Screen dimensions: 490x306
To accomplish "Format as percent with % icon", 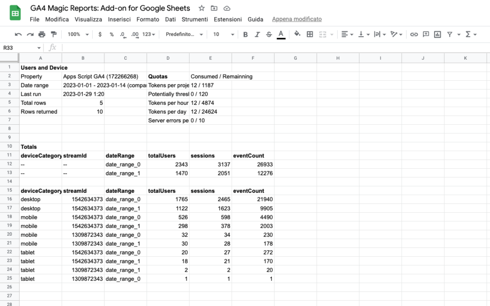I will click(x=111, y=34).
